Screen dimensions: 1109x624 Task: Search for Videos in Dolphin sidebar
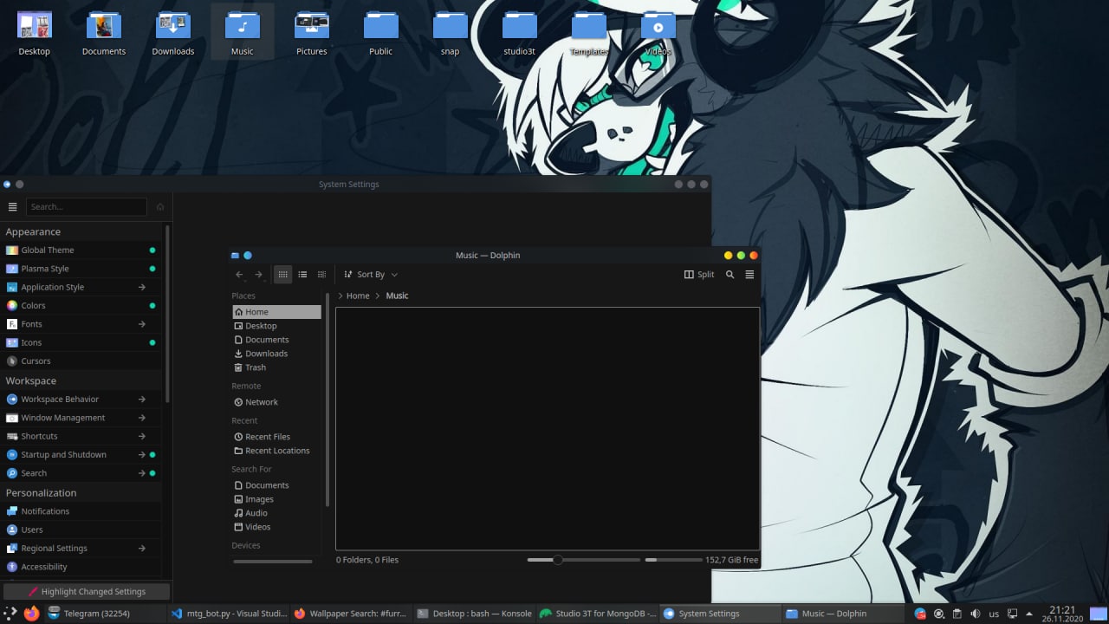pos(276,527)
